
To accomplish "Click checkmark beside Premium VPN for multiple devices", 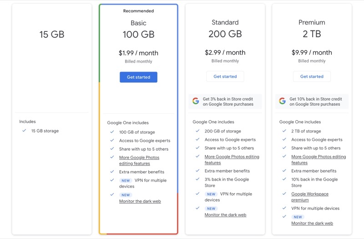I will coord(284,208).
